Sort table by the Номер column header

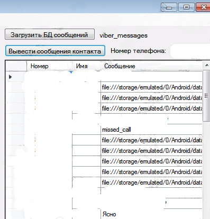point(39,66)
